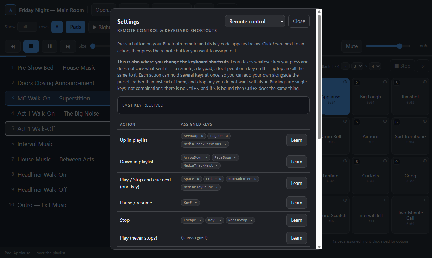Remove the PageUp key binding

coord(227,136)
